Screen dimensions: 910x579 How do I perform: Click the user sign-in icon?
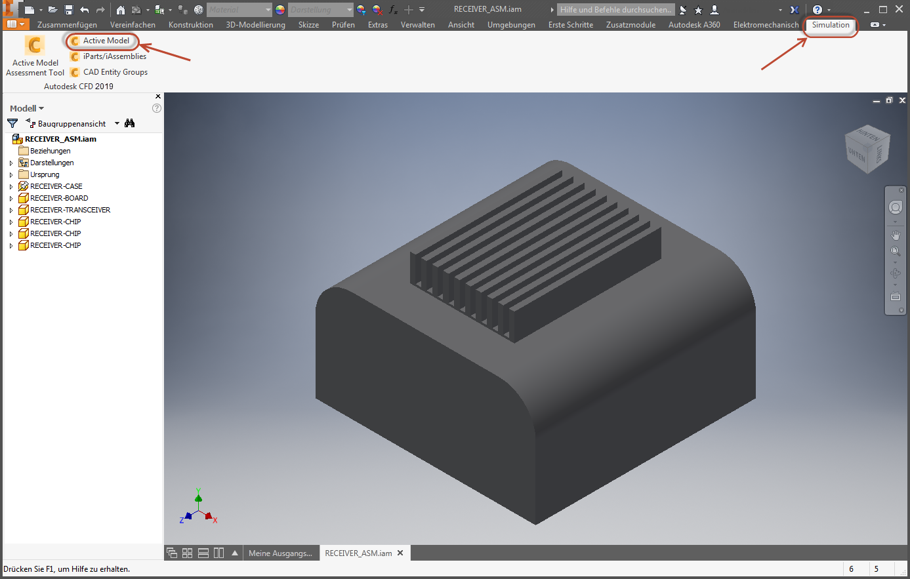click(714, 10)
